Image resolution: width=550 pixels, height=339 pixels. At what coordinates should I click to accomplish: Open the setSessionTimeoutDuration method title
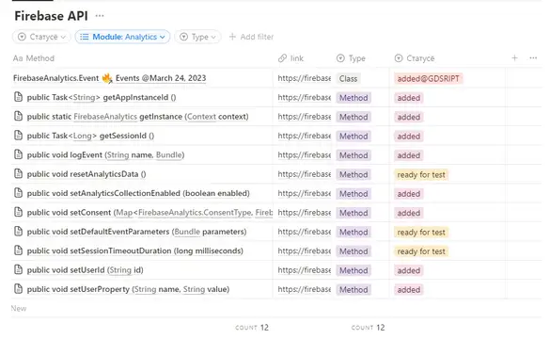click(135, 250)
